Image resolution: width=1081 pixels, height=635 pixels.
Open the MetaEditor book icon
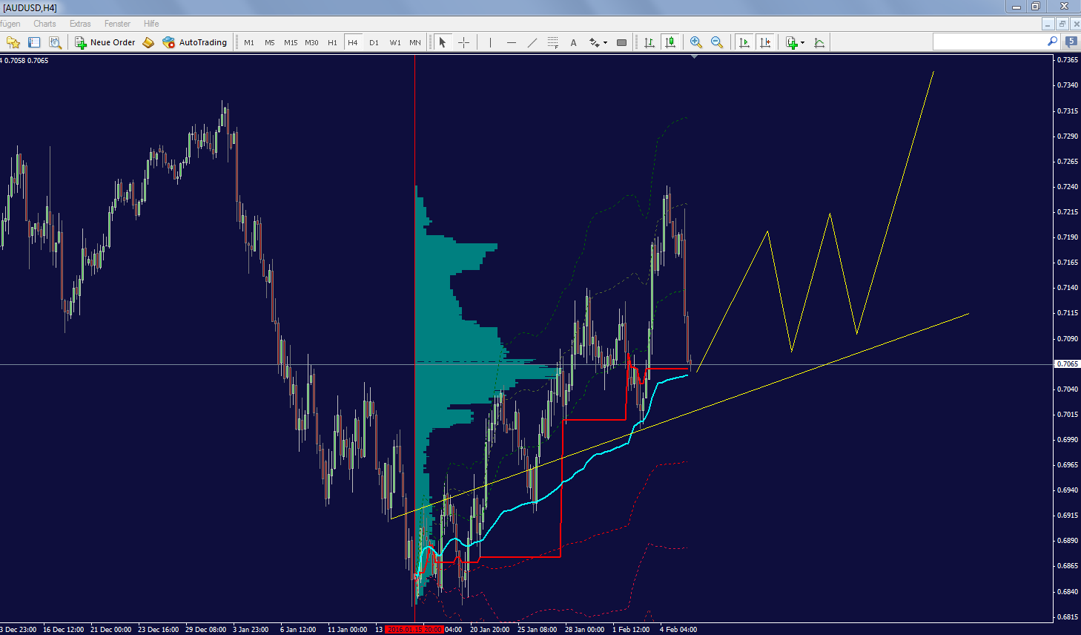coord(148,42)
